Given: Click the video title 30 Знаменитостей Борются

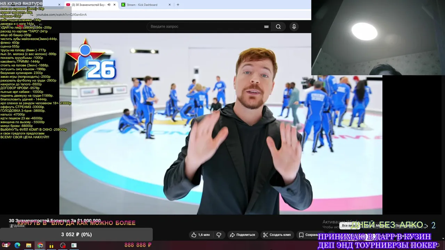Looking at the screenshot, I should (x=55, y=221).
